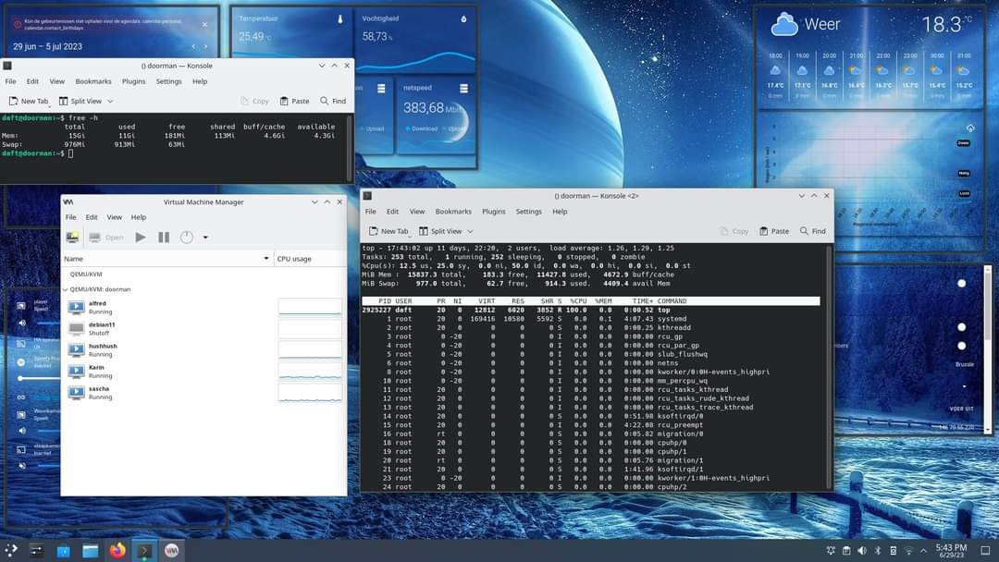This screenshot has width=999, height=562.
Task: Open clipboard icon in system tray
Action: [846, 551]
